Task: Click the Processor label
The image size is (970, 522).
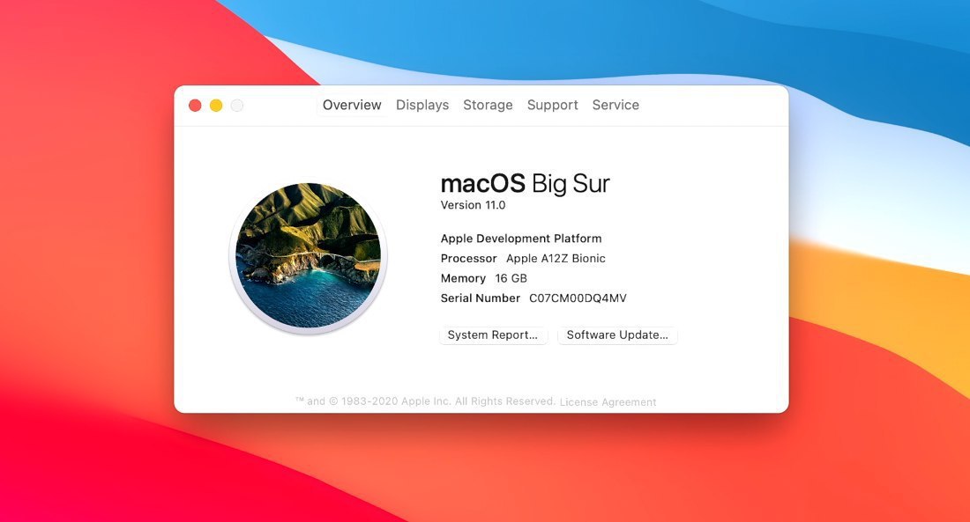Action: click(468, 258)
